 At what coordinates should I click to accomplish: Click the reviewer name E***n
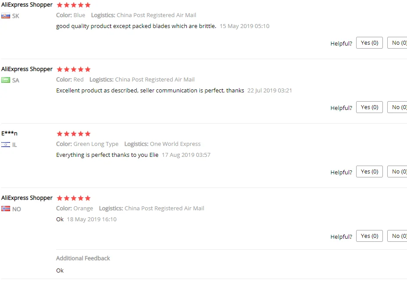pos(9,134)
